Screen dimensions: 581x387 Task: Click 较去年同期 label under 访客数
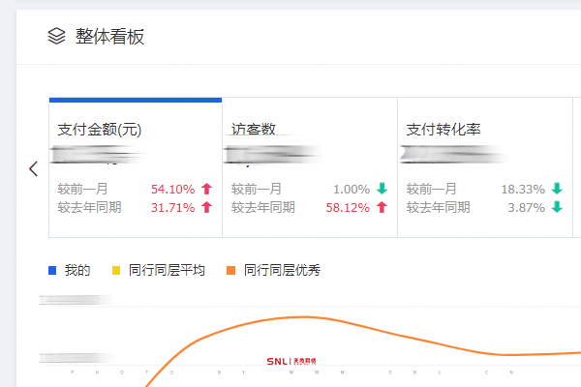(x=263, y=207)
